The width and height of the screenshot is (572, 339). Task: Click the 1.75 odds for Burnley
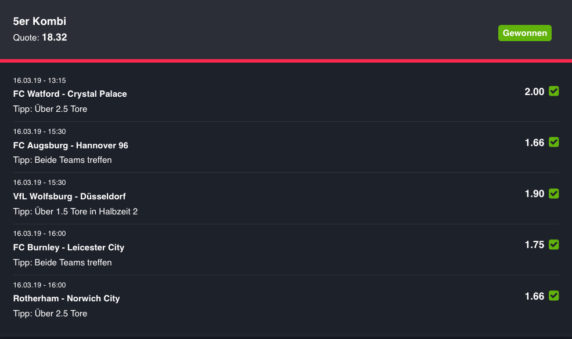(534, 245)
